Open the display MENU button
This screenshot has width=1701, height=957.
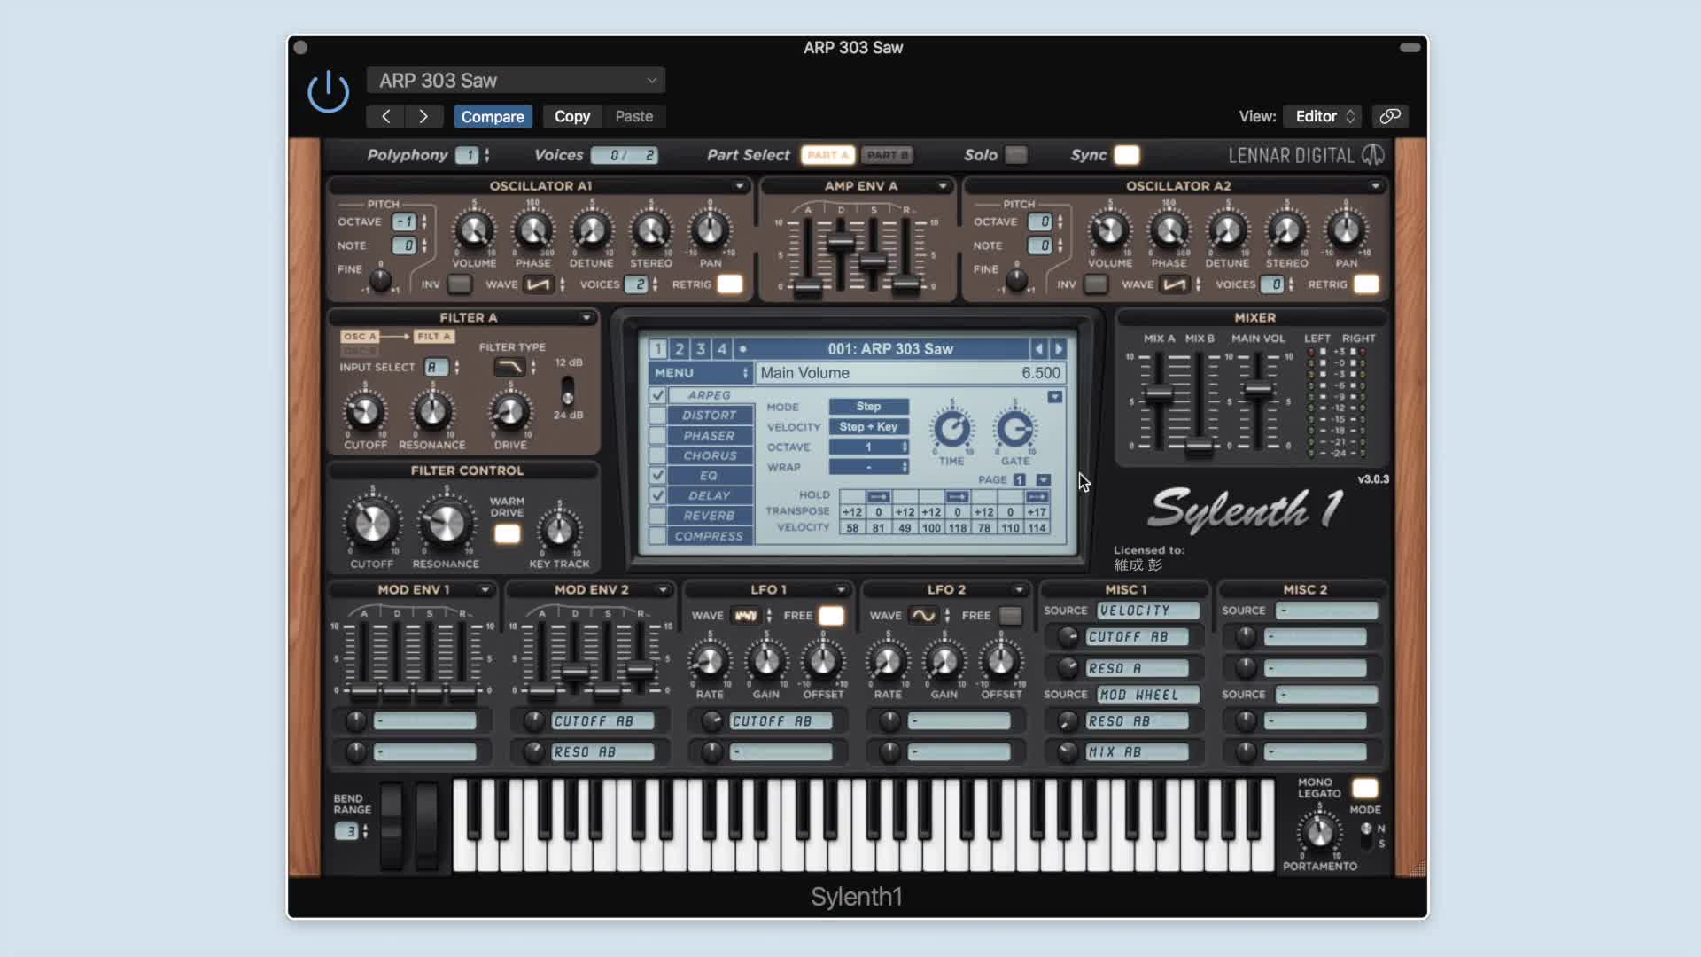click(x=700, y=373)
